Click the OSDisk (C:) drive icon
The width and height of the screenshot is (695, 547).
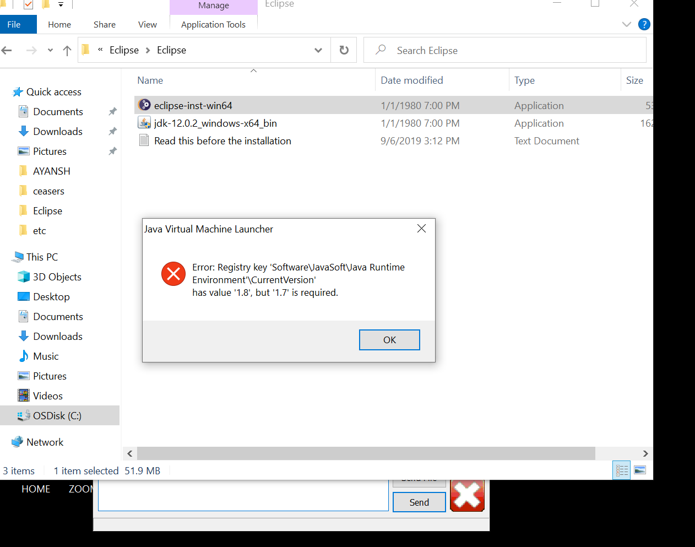click(x=24, y=415)
